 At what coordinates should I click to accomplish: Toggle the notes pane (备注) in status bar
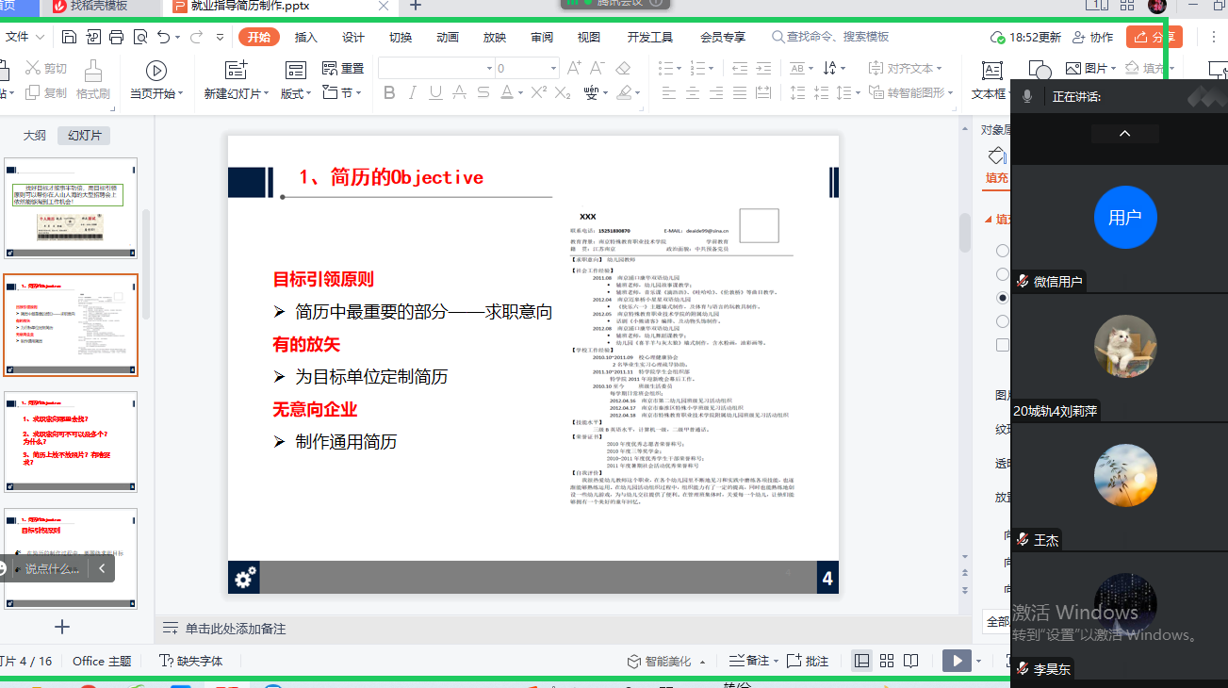[750, 662]
